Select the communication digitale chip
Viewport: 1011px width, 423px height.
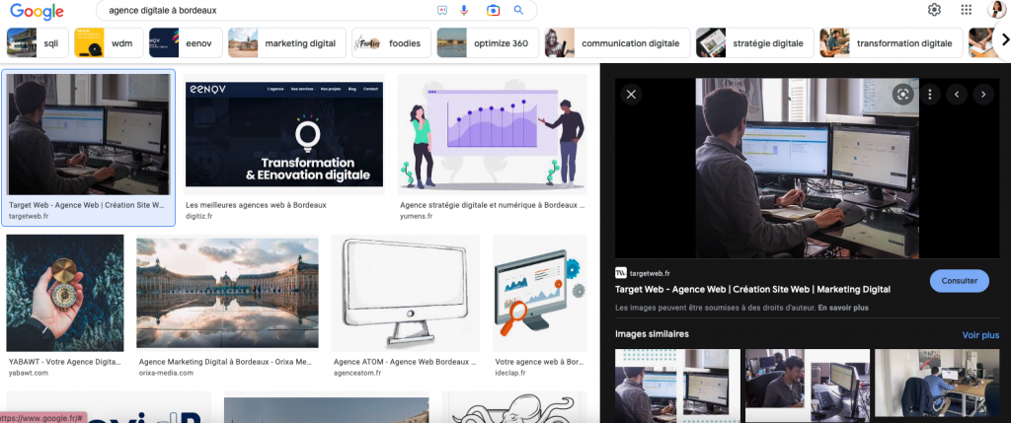617,43
